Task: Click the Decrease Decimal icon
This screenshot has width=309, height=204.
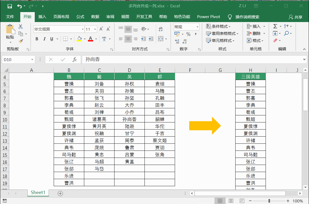Action: (x=185, y=41)
